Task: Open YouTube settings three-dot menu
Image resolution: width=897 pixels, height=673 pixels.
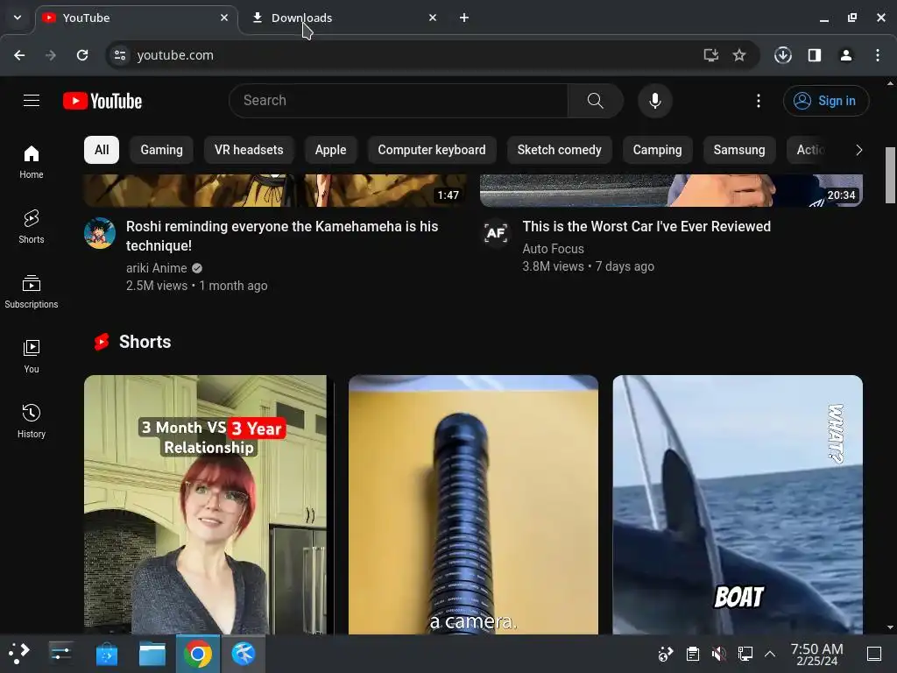Action: click(x=759, y=101)
